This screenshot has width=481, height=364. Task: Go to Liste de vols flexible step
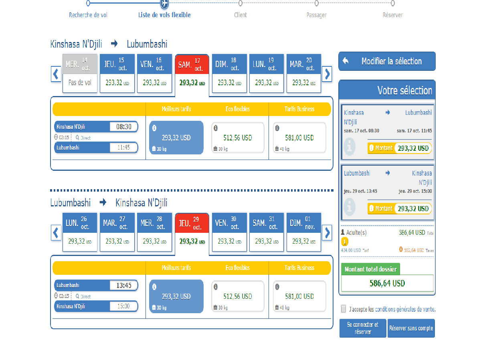(x=164, y=15)
